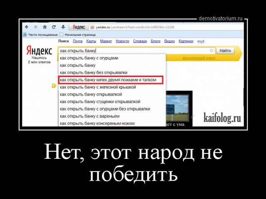The height and width of the screenshot is (199, 266).
Task: Select the Яндекс browser tab
Action: (x=79, y=27)
